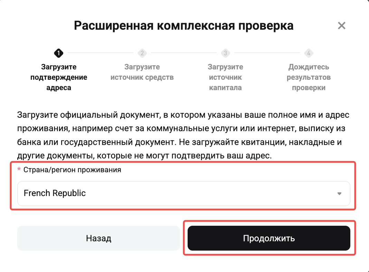The height and width of the screenshot is (272, 369).
Task: Click the black diamond icon for step one
Action: 59,53
